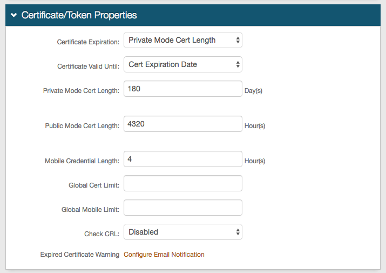The image size is (386, 273).
Task: Open the Certificate Expiration dropdown
Action: (x=182, y=40)
